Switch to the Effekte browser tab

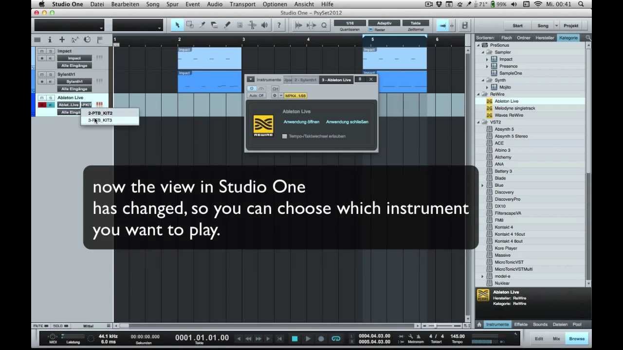(x=521, y=325)
